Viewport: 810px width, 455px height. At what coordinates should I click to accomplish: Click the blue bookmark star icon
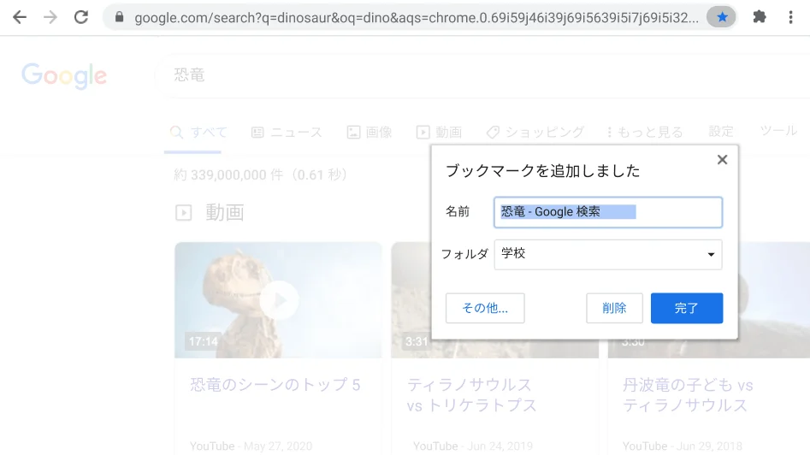[x=722, y=17]
